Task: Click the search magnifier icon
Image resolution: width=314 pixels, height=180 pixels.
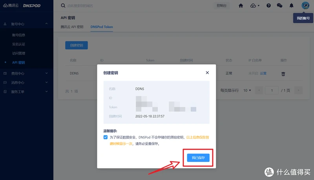Action: coord(63,5)
